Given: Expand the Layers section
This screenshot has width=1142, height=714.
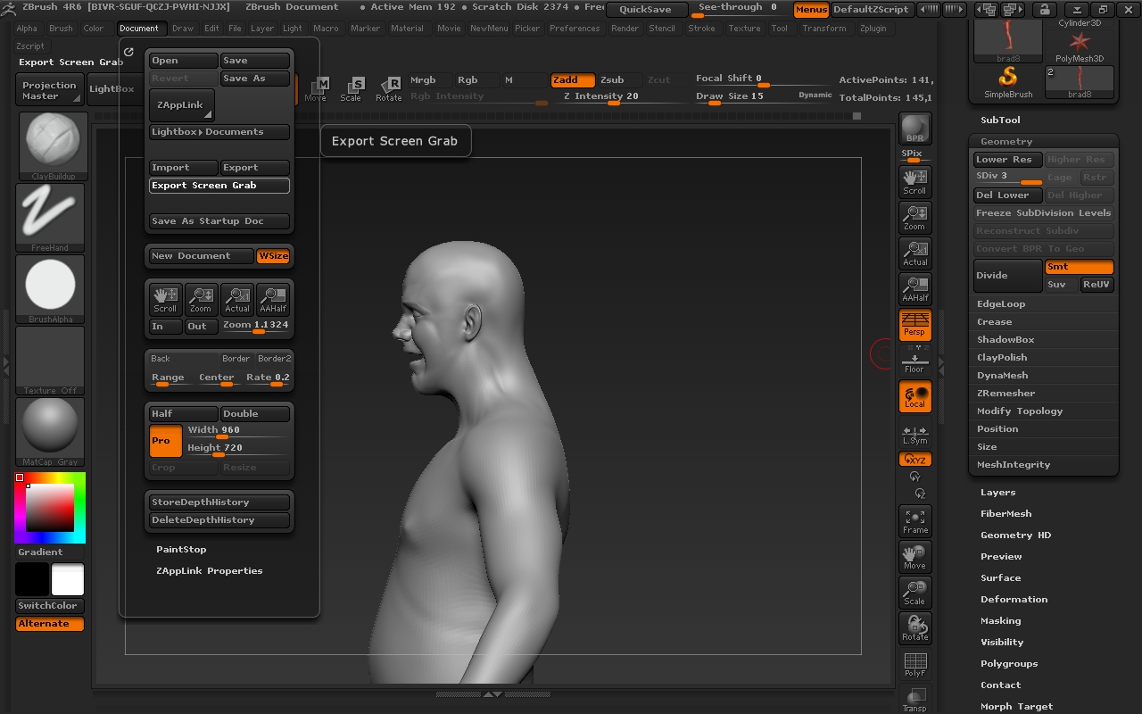Looking at the screenshot, I should (x=997, y=492).
